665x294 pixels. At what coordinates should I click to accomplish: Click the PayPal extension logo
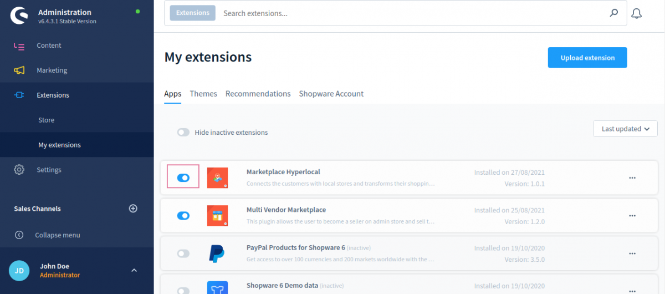217,254
